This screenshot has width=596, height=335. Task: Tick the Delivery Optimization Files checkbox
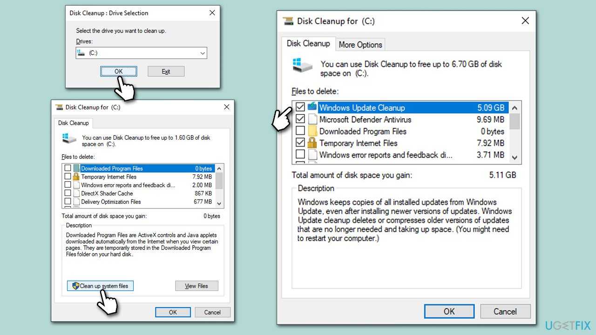click(68, 202)
